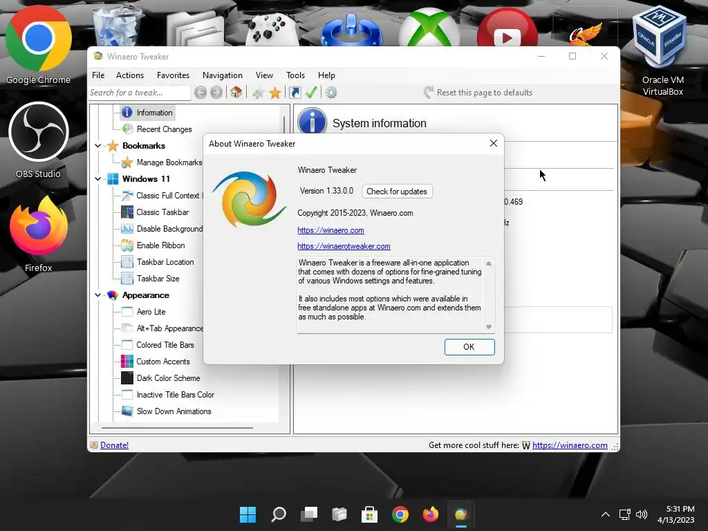Click the Taskbar Size icon
This screenshot has width=708, height=531.
[127, 278]
